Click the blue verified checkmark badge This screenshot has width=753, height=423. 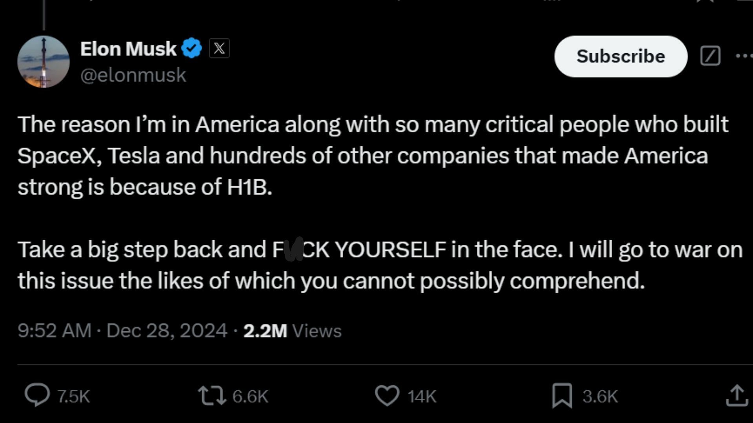coord(192,49)
